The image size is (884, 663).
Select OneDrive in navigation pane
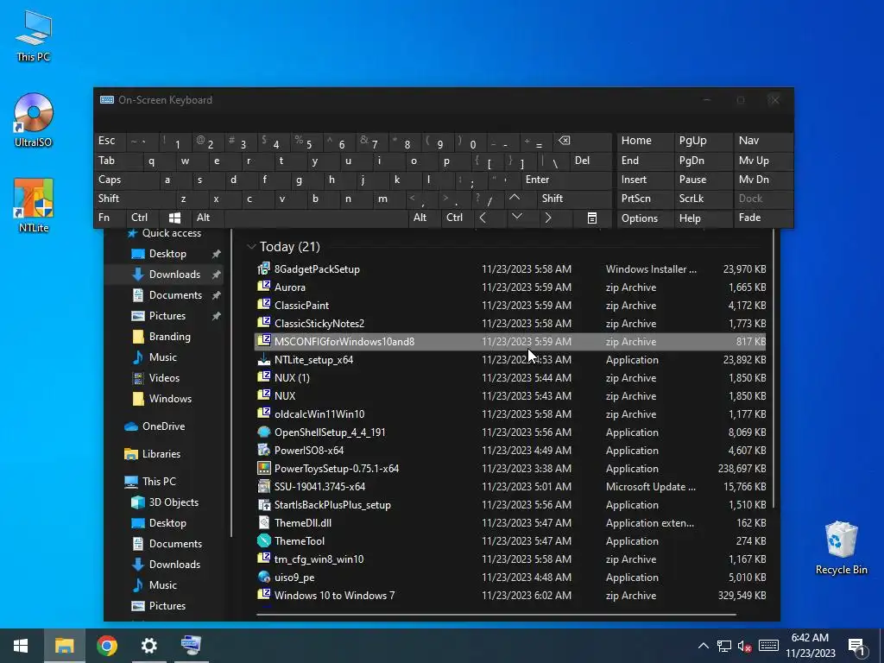click(163, 426)
